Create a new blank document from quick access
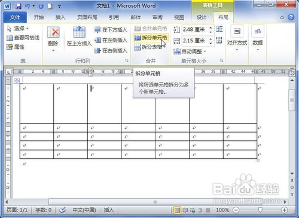Screen dimensions: 299x218 click(50, 7)
